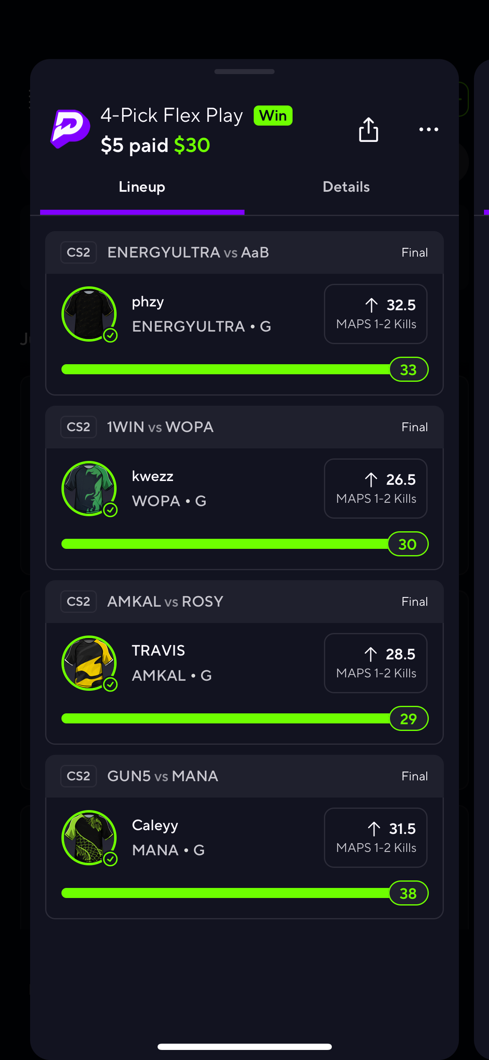Image resolution: width=489 pixels, height=1060 pixels.
Task: Tap Caleyy's 31.5 Maps 1-2 Kills box
Action: click(x=375, y=838)
